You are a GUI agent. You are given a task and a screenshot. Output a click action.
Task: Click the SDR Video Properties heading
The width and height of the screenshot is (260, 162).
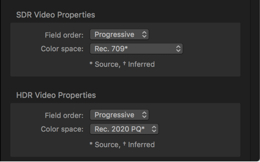tap(55, 15)
